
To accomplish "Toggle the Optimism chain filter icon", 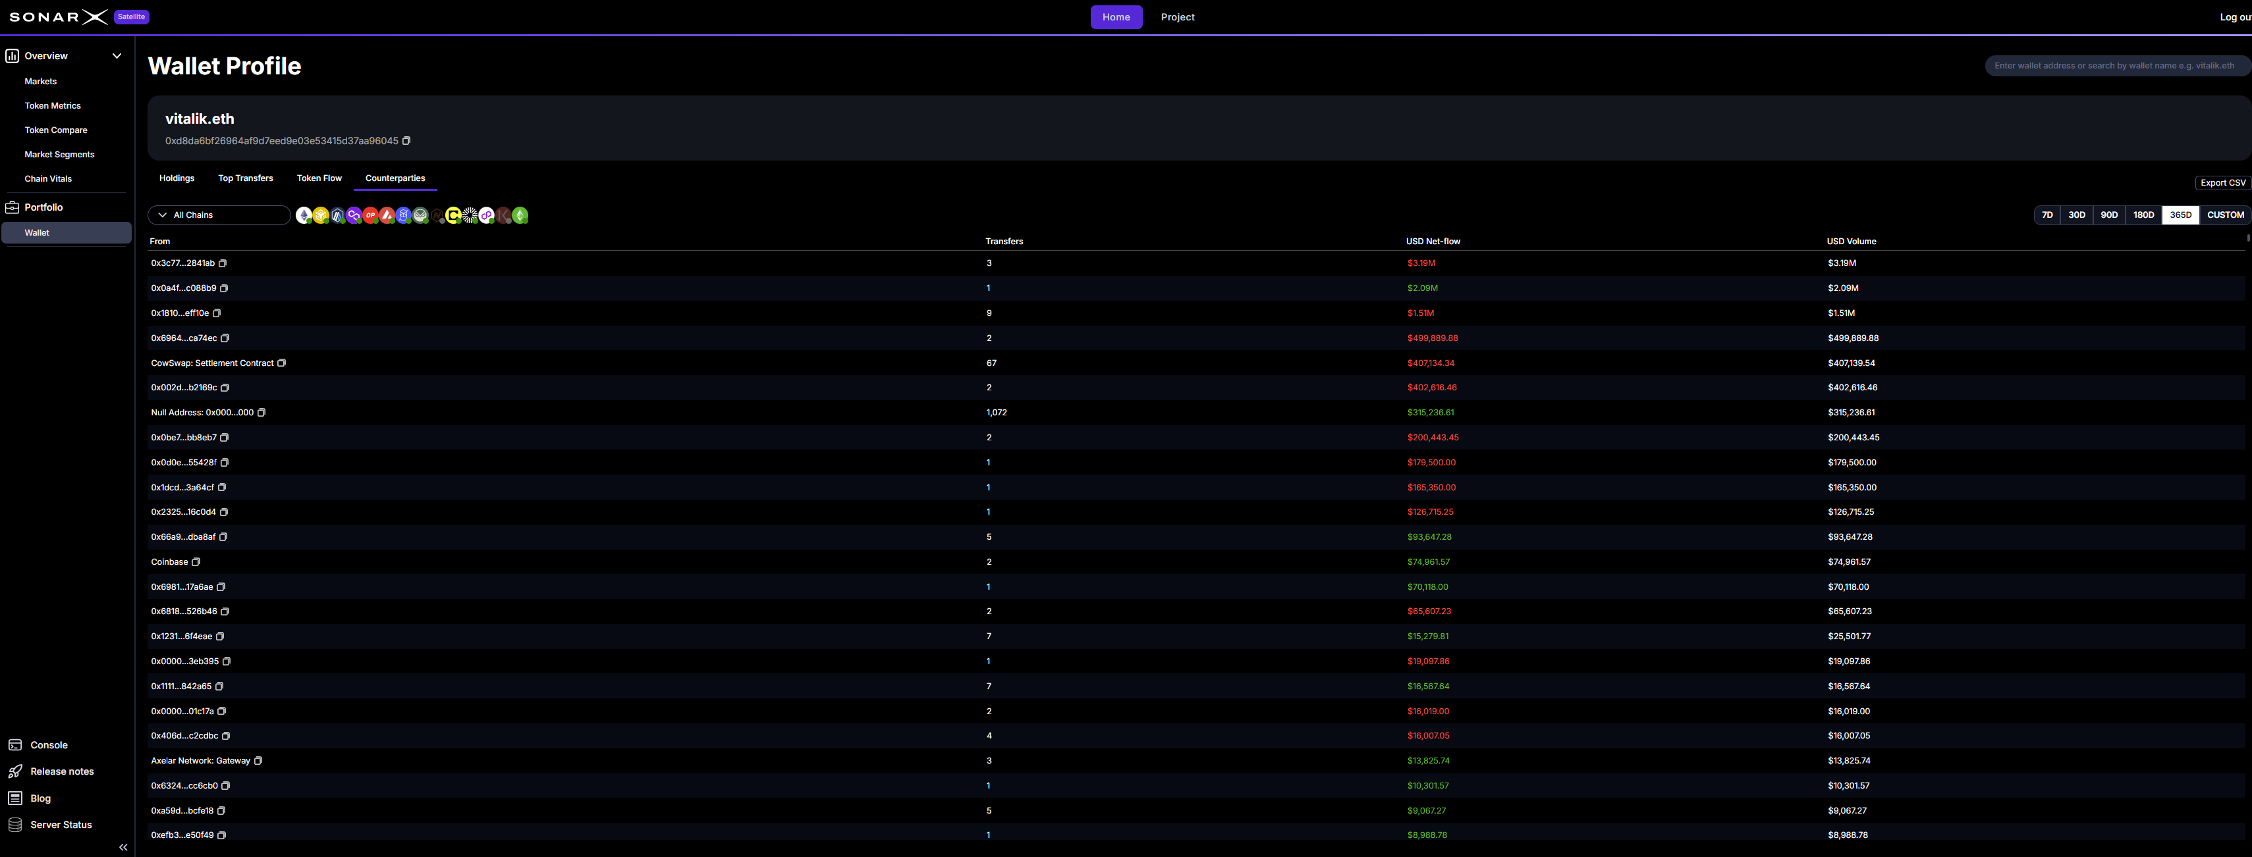I will 371,215.
